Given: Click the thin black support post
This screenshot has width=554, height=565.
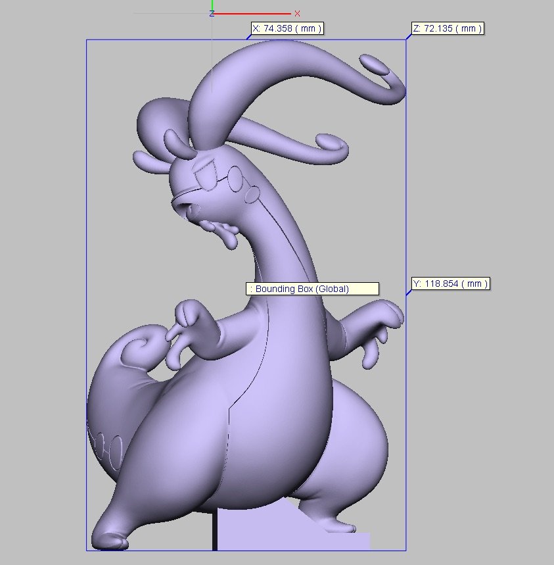Looking at the screenshot, I should tap(214, 529).
